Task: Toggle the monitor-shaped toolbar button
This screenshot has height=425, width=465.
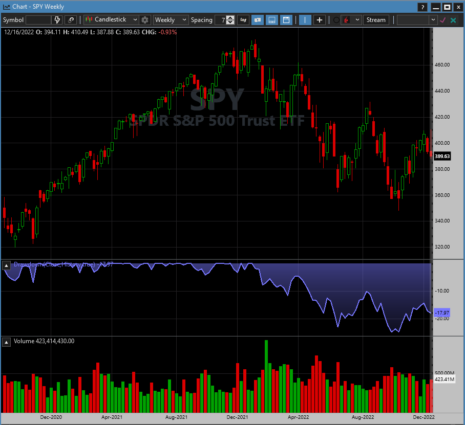Action: (x=271, y=20)
